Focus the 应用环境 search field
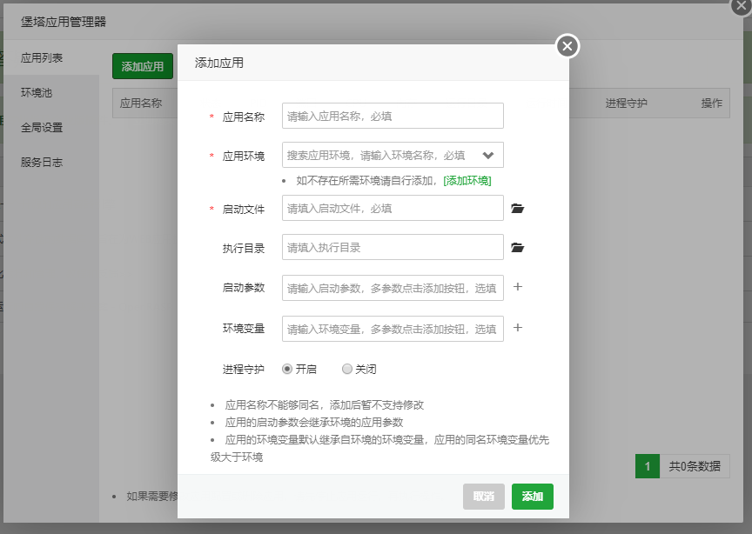This screenshot has height=534, width=752. (393, 155)
